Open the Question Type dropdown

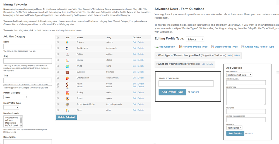point(239,75)
